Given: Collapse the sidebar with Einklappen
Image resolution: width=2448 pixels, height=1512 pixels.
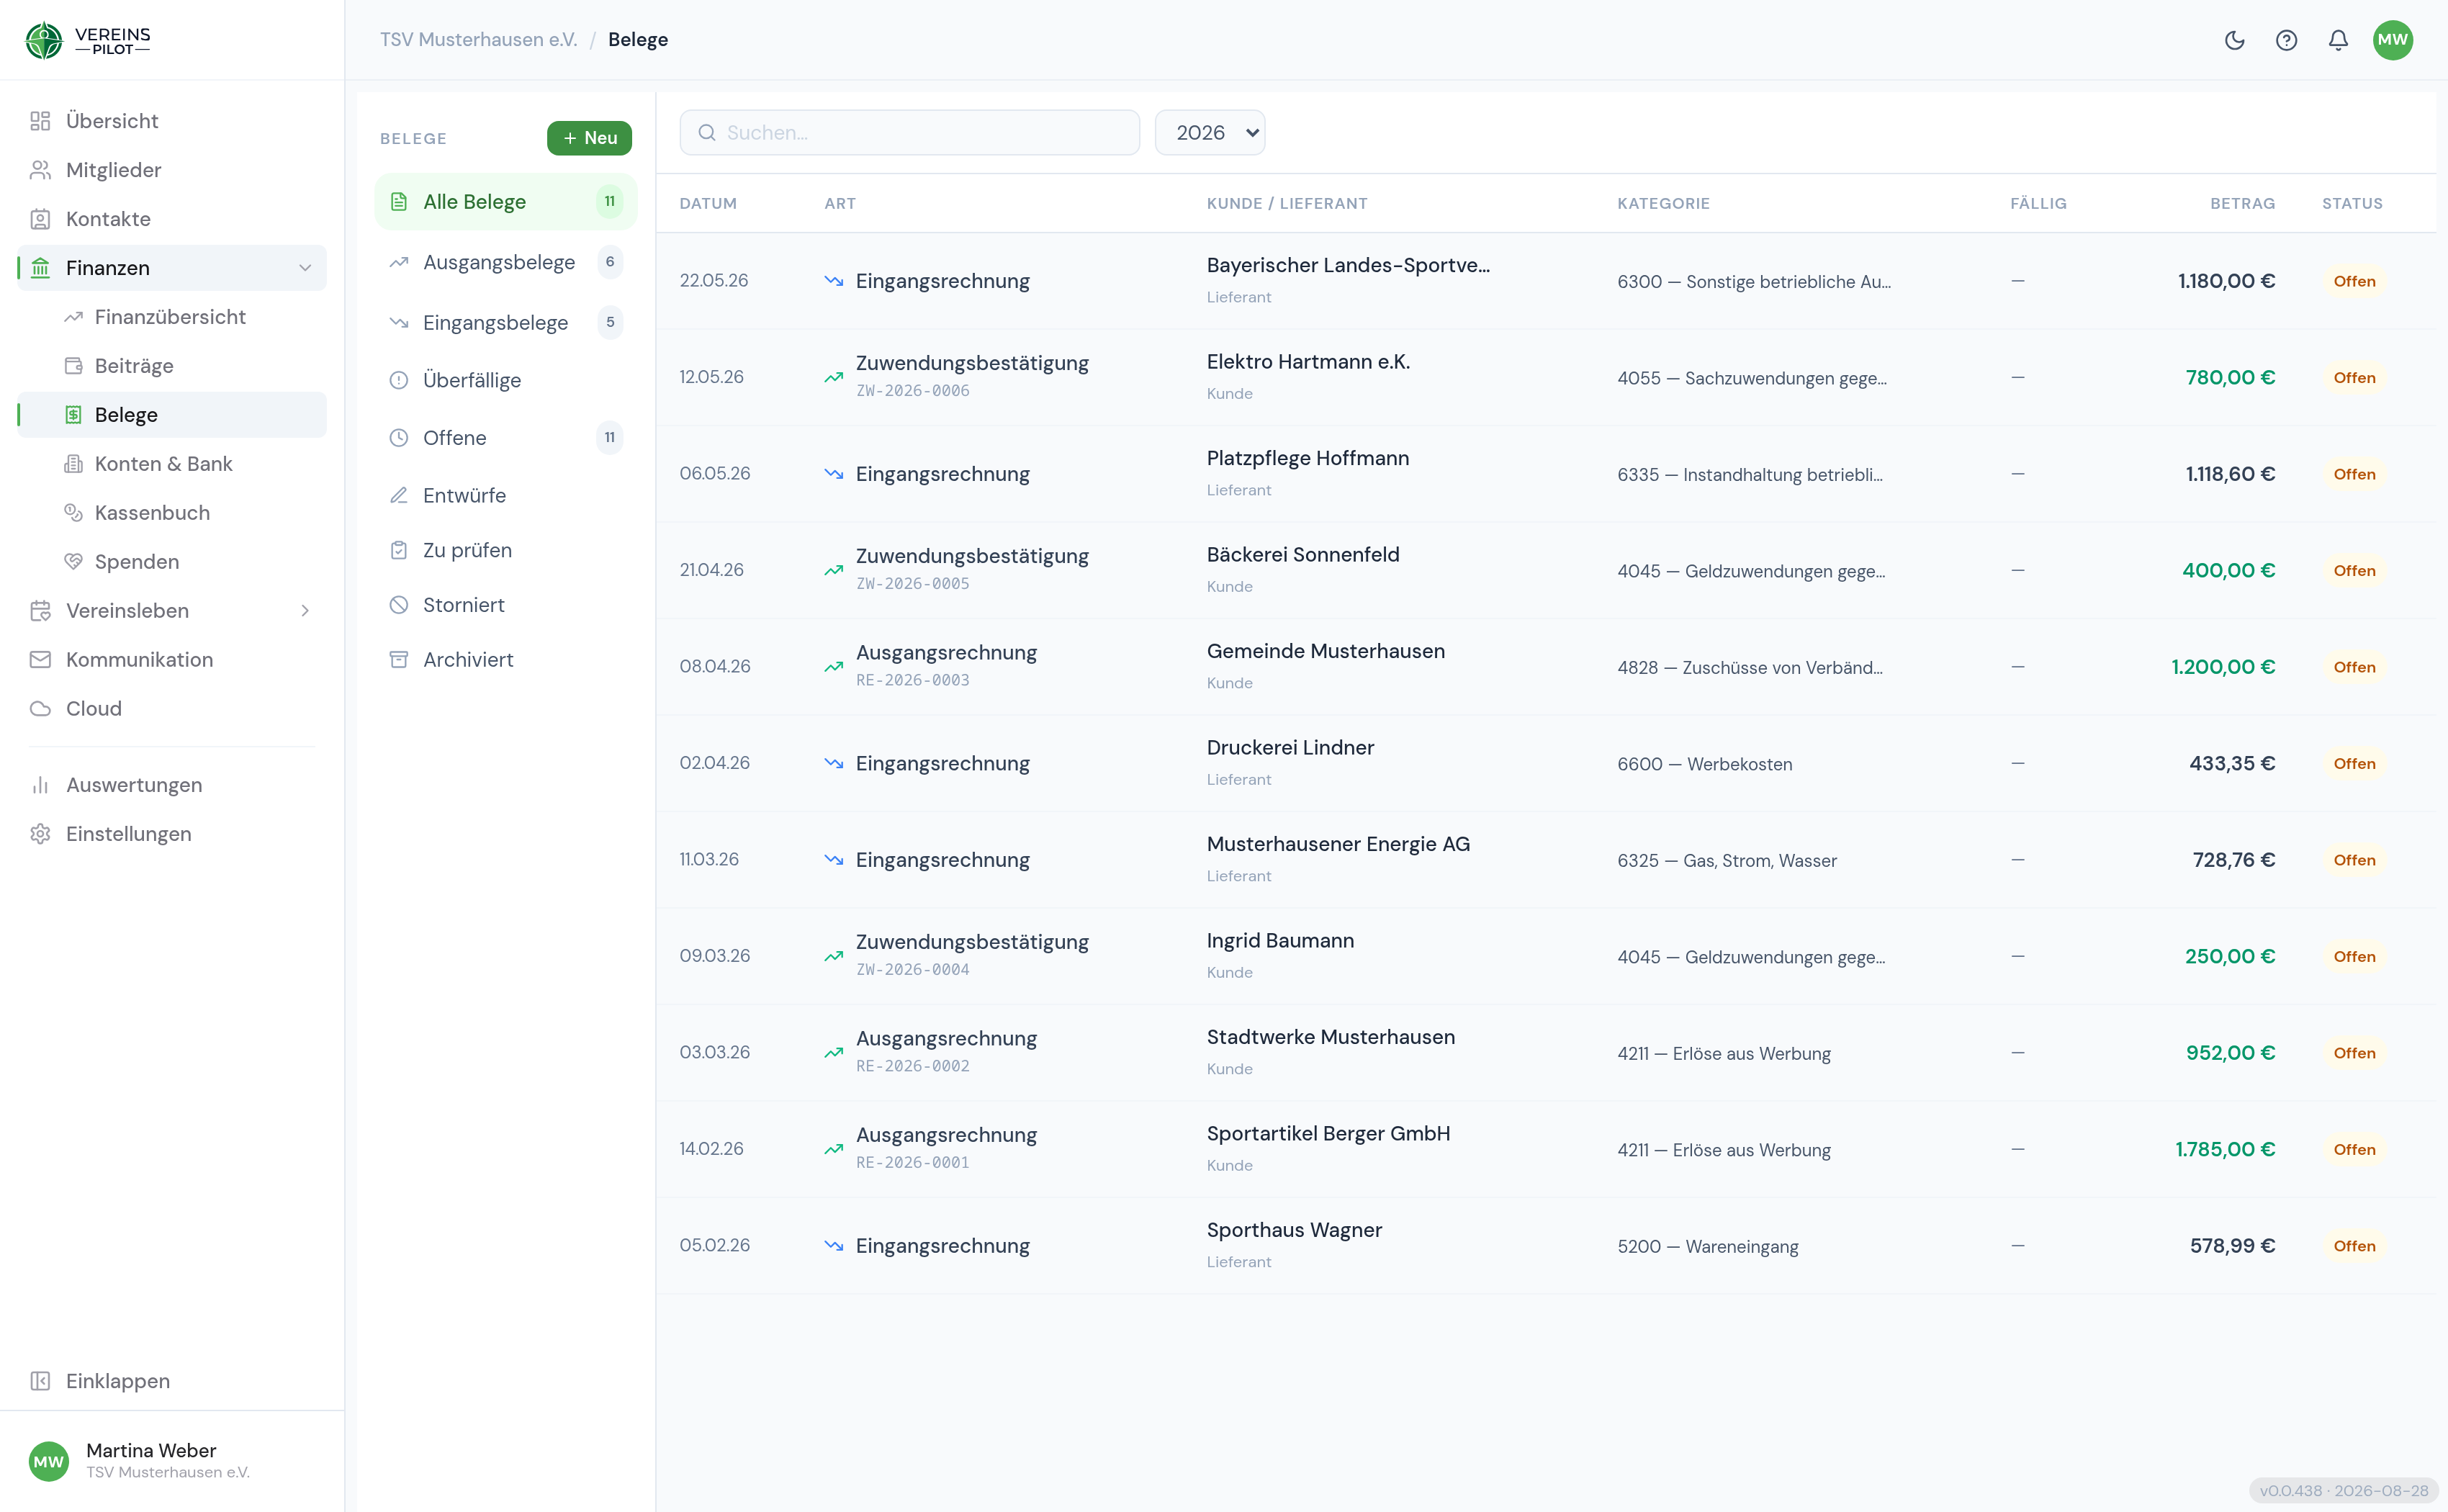Looking at the screenshot, I should pyautogui.click(x=172, y=1381).
